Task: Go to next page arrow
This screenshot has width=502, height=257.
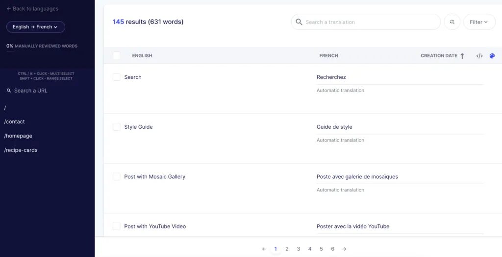Action: 344,249
